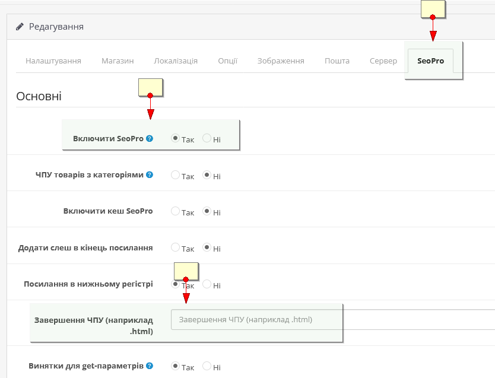Choose Так for Додати слеш в кінець посилання
495x378 pixels.
click(x=175, y=247)
